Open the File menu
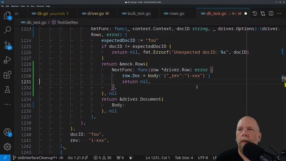 coord(2,6)
